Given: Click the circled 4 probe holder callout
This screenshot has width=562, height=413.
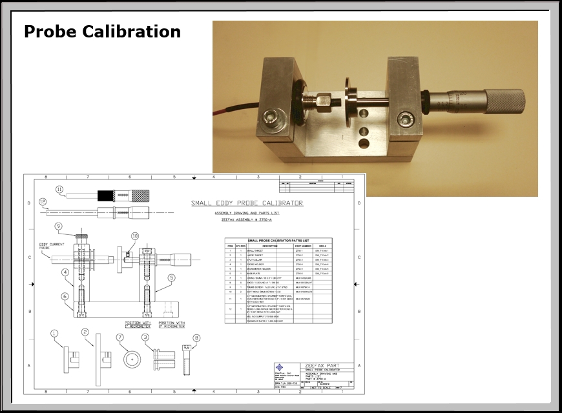Looking at the screenshot, I should (65, 272).
